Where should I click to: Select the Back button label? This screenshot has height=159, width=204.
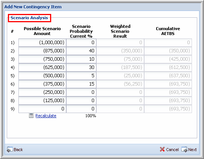tap(18, 150)
